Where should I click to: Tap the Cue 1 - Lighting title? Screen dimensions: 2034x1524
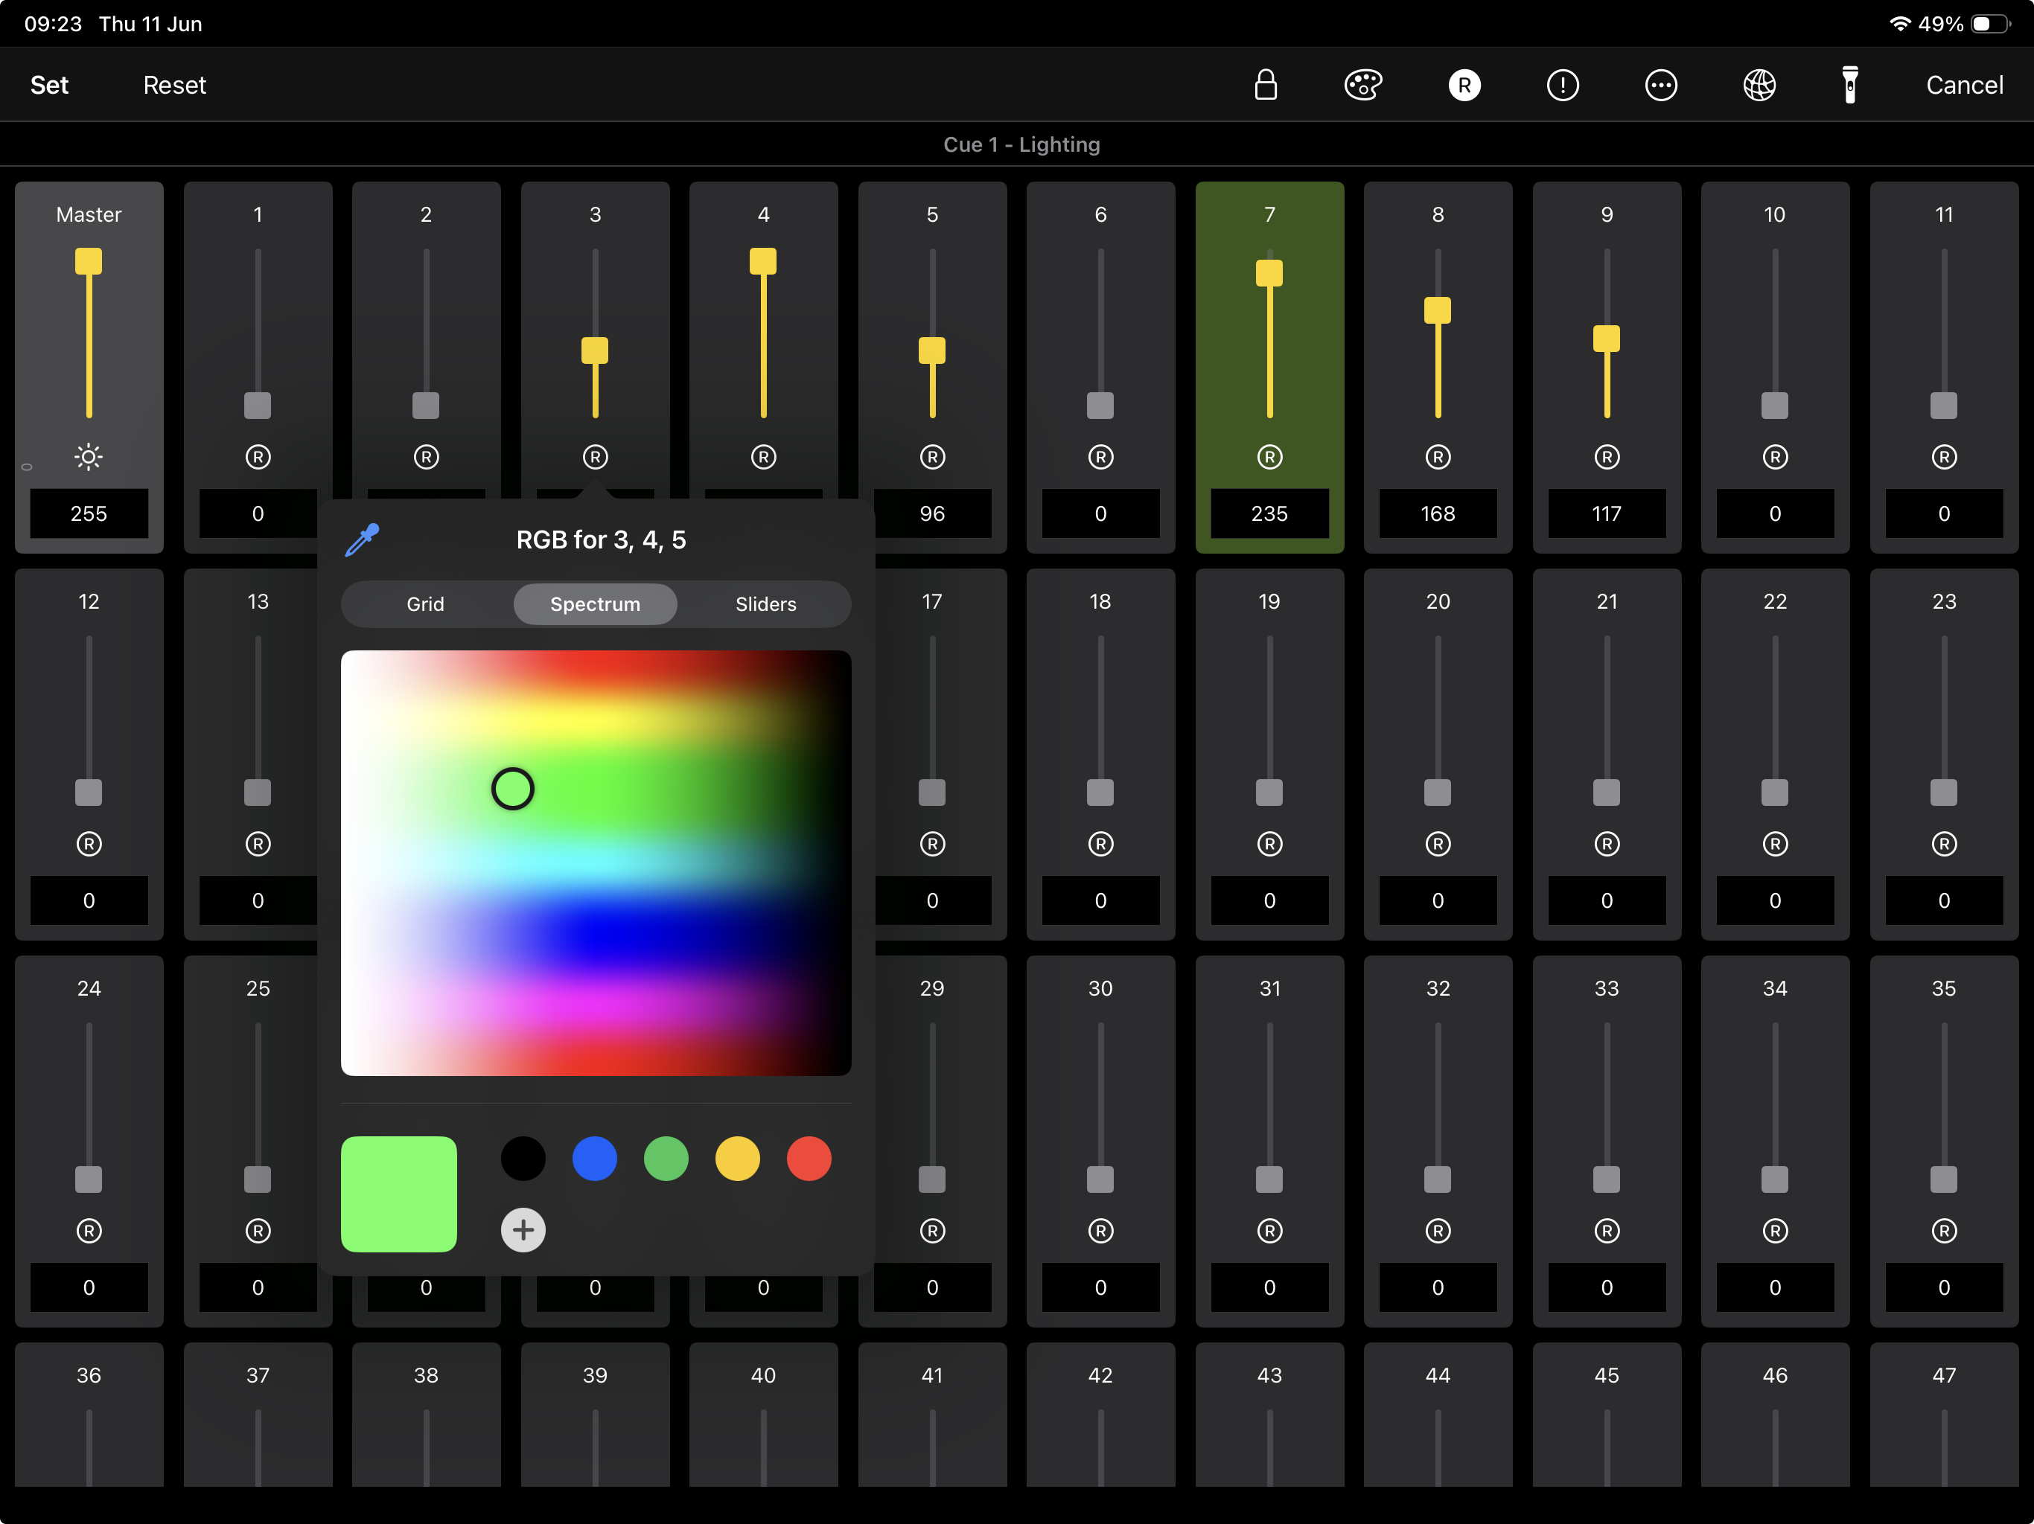(x=1021, y=144)
